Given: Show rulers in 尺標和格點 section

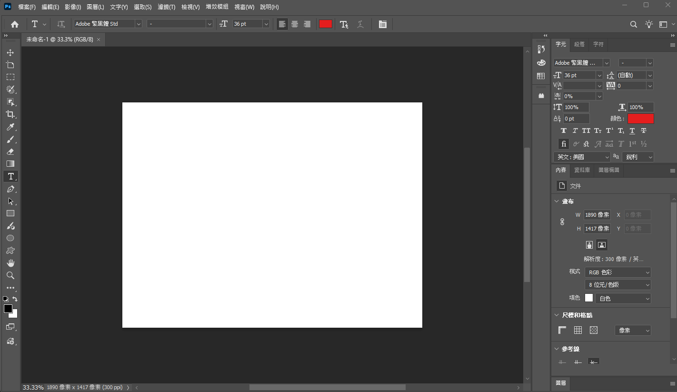Looking at the screenshot, I should point(562,330).
